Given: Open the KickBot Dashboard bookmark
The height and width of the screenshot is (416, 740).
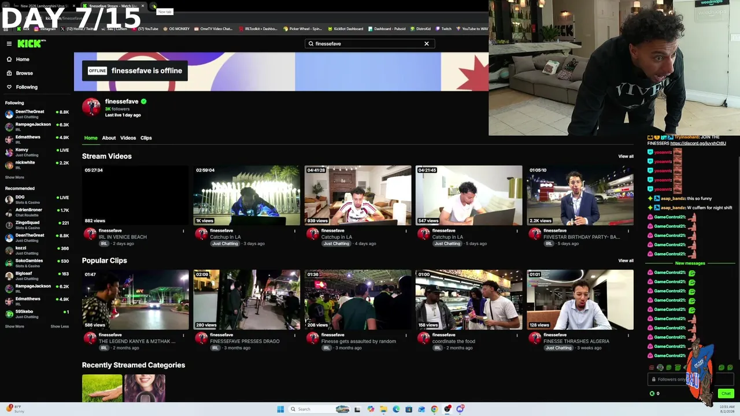Looking at the screenshot, I should [345, 29].
